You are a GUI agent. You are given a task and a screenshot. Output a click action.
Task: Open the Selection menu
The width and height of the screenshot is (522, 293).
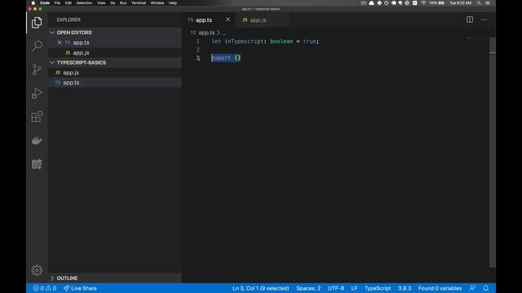tap(84, 2)
